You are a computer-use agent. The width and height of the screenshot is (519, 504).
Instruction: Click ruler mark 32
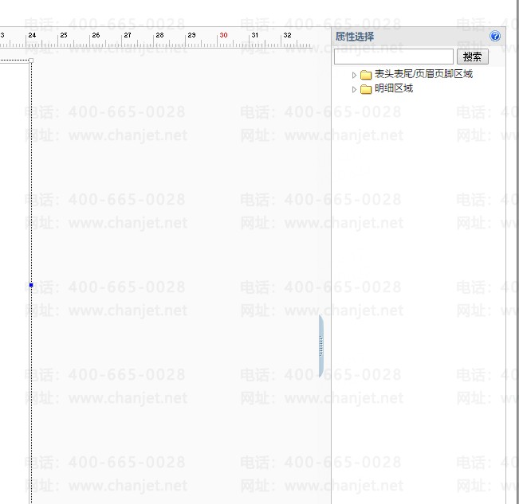(287, 35)
